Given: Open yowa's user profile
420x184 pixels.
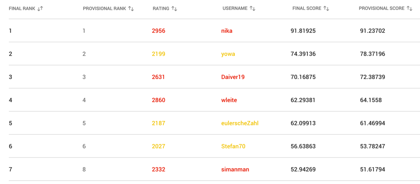Looking at the screenshot, I should [228, 54].
